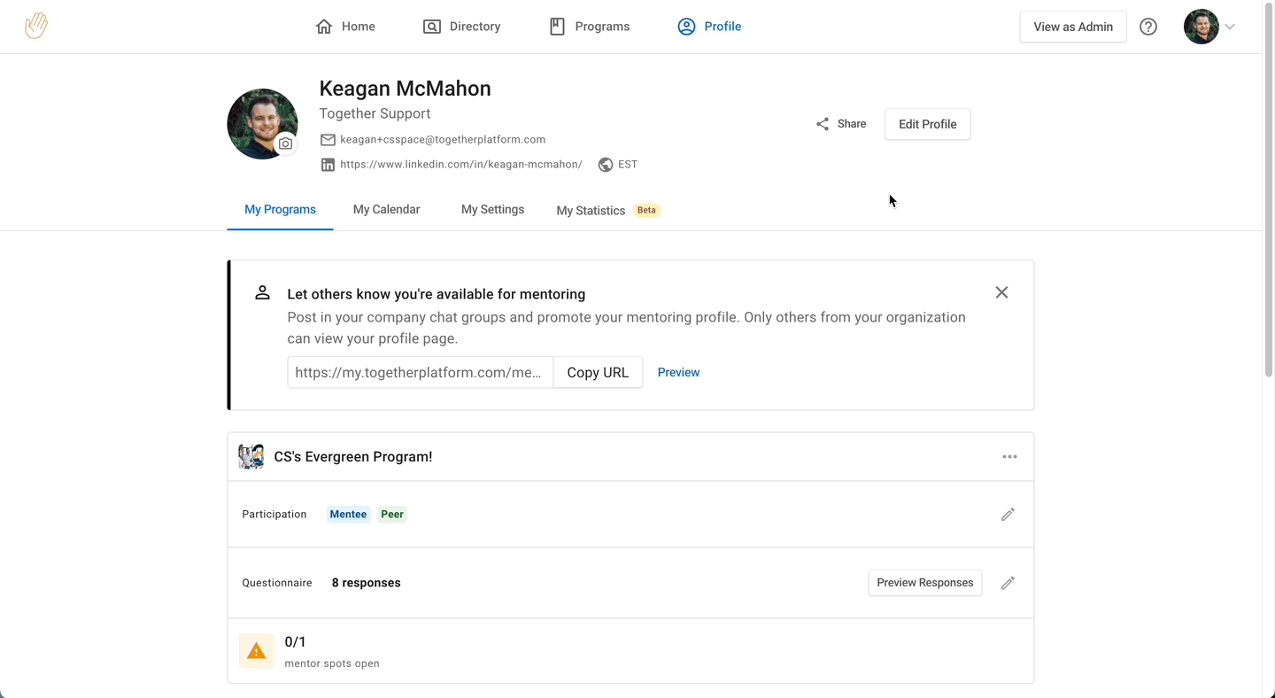Click the top-right user avatar
Screen dimensions: 1275x698
[1202, 27]
